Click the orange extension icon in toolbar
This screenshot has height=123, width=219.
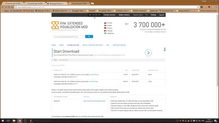[205, 7]
